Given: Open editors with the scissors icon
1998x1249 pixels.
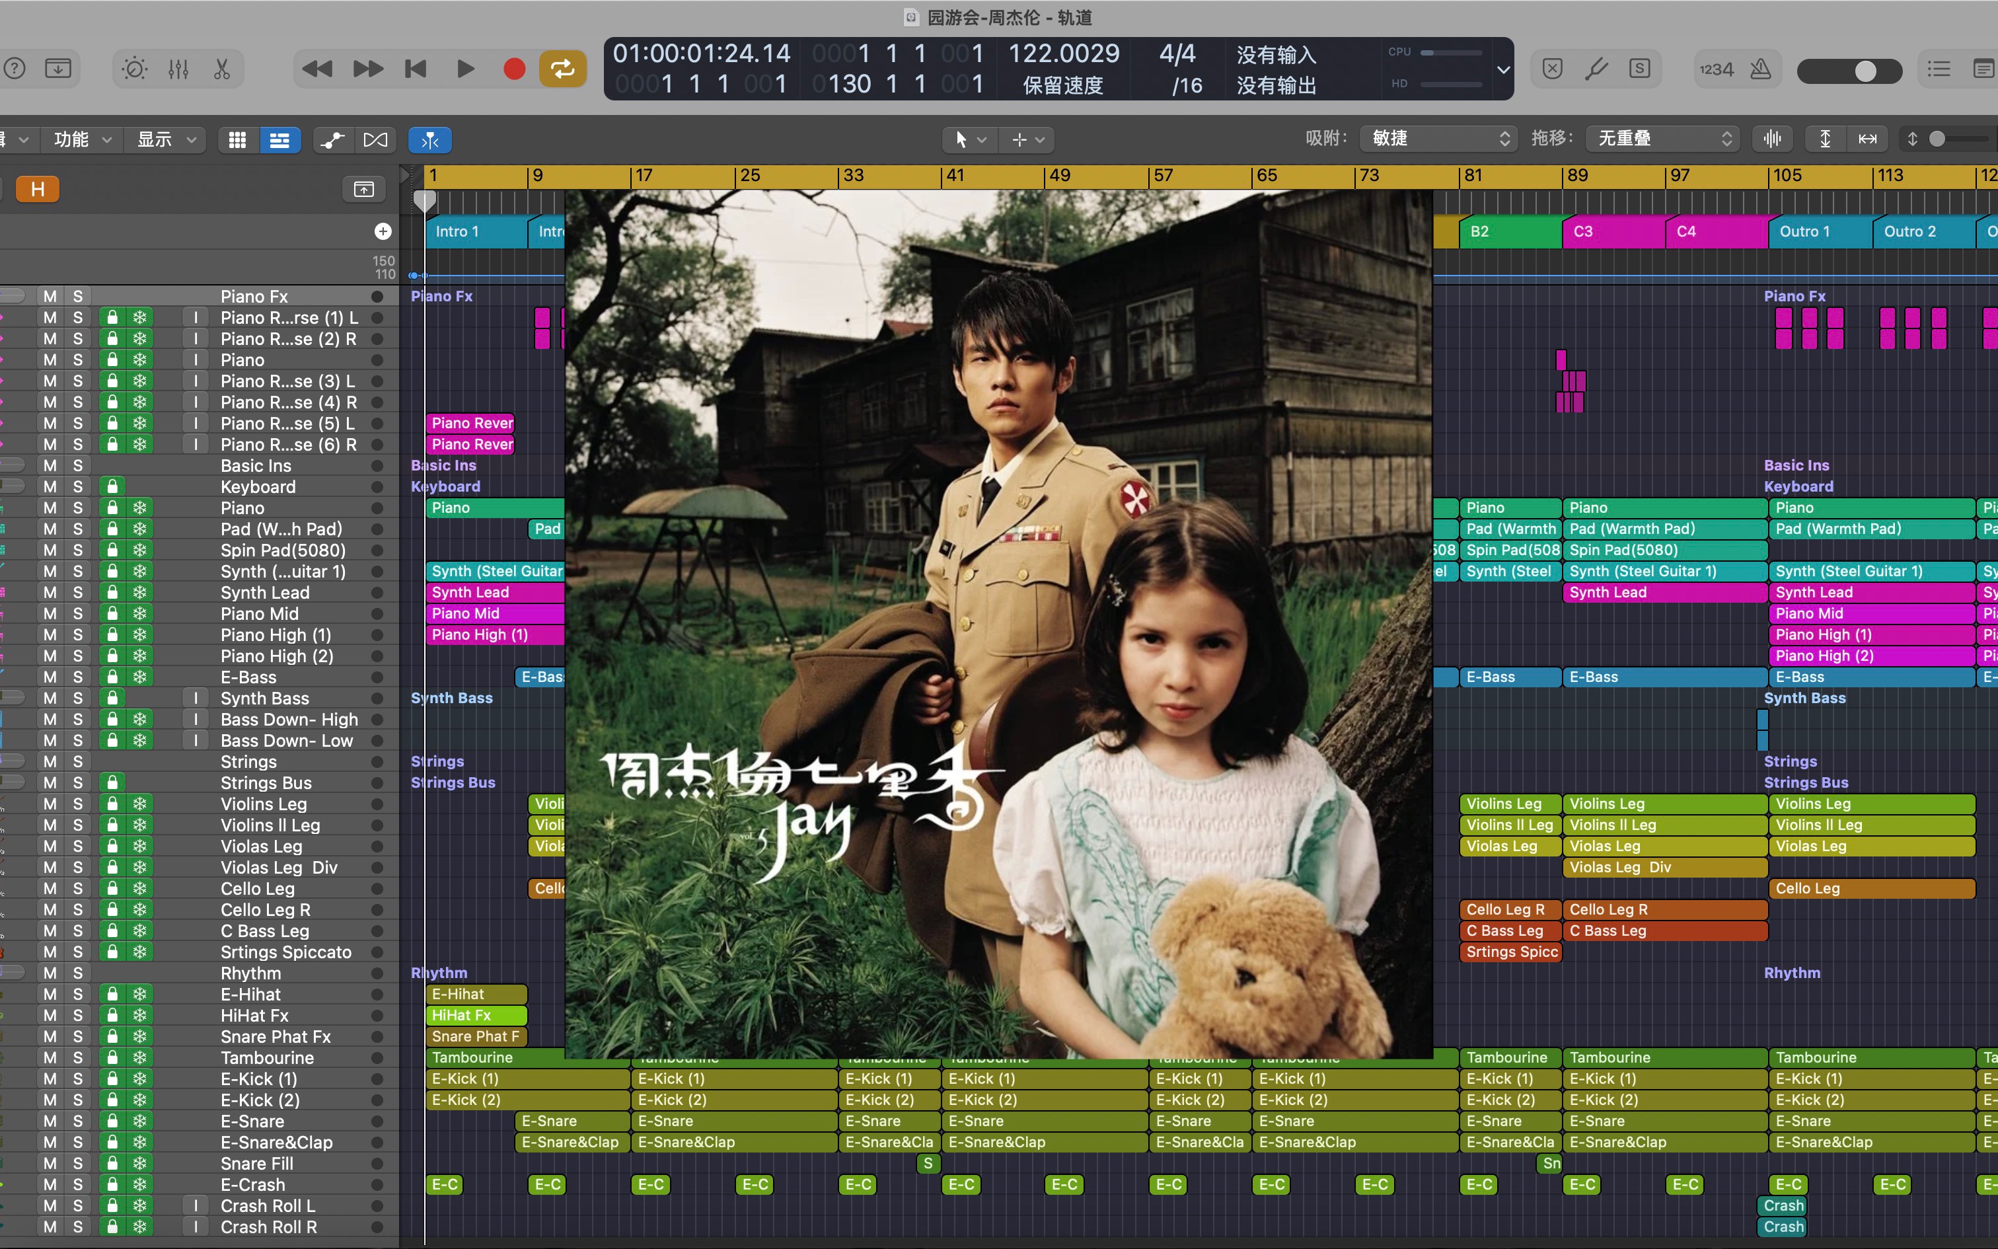Looking at the screenshot, I should pos(221,69).
